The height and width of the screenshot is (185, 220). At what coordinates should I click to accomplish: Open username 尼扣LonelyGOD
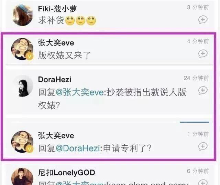click(x=67, y=173)
